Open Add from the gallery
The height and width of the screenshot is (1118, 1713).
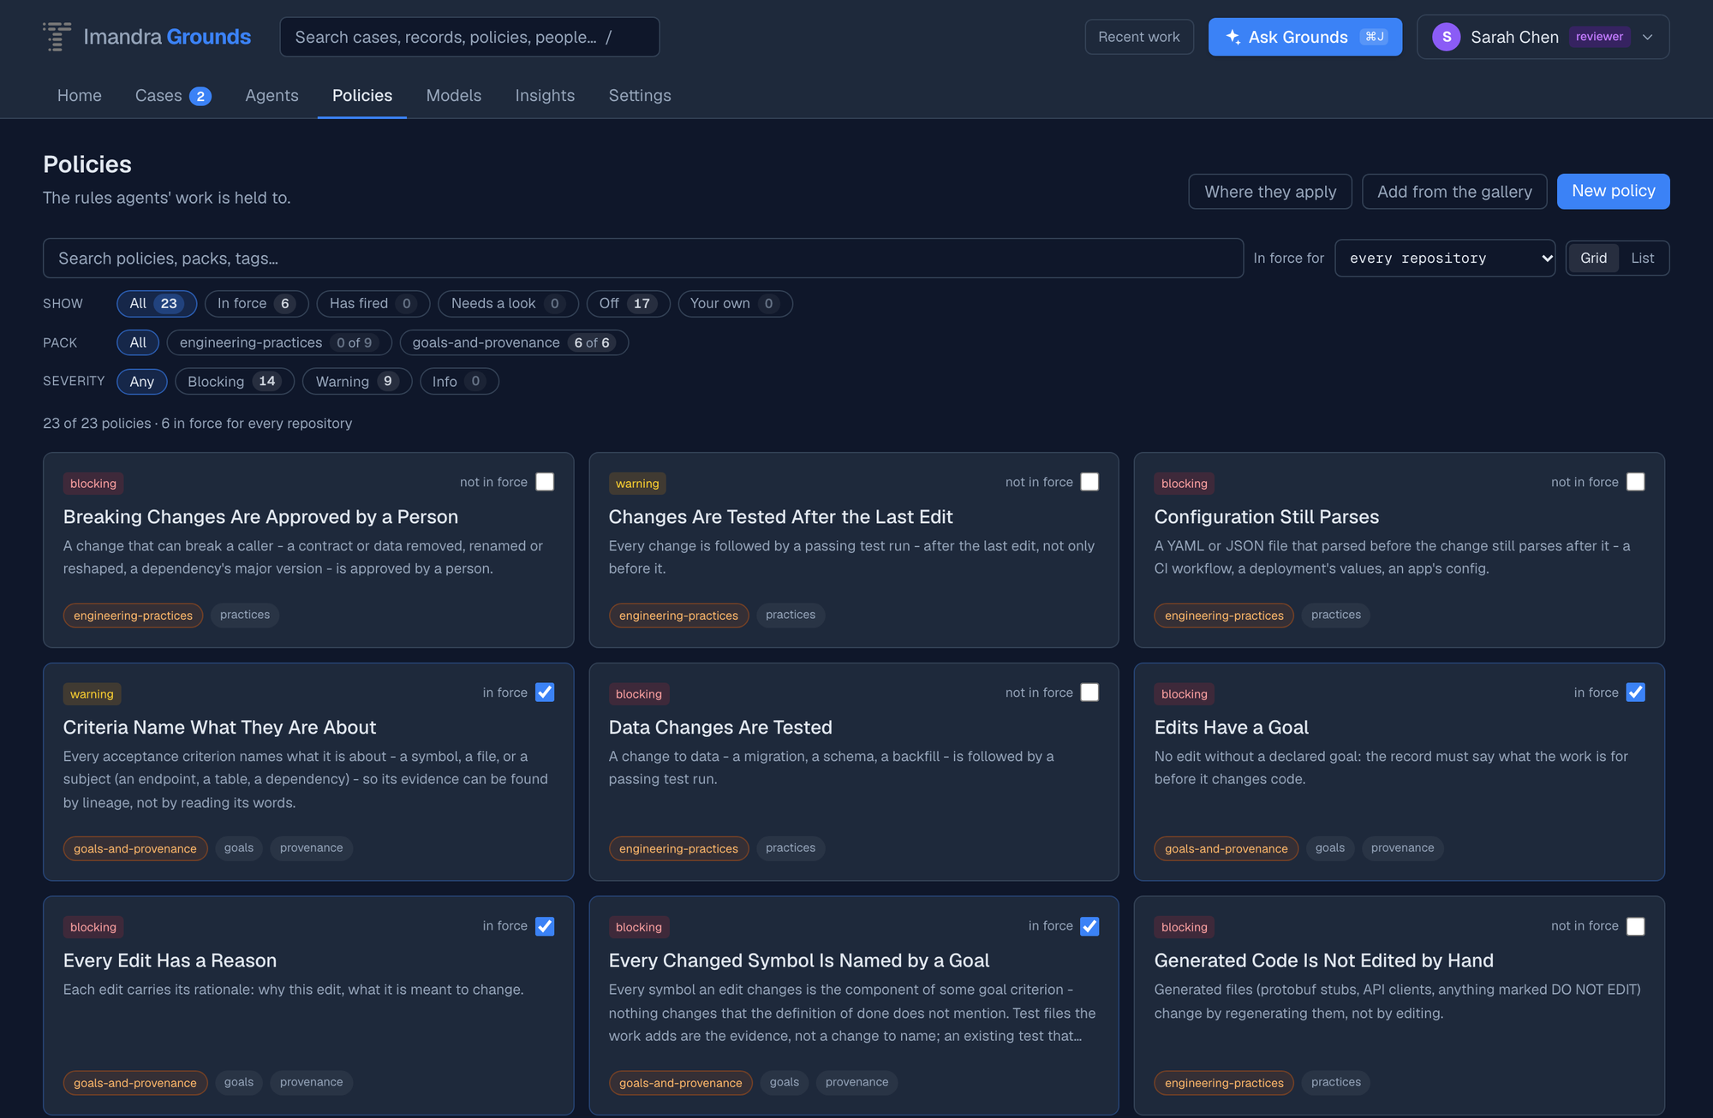pyautogui.click(x=1454, y=192)
